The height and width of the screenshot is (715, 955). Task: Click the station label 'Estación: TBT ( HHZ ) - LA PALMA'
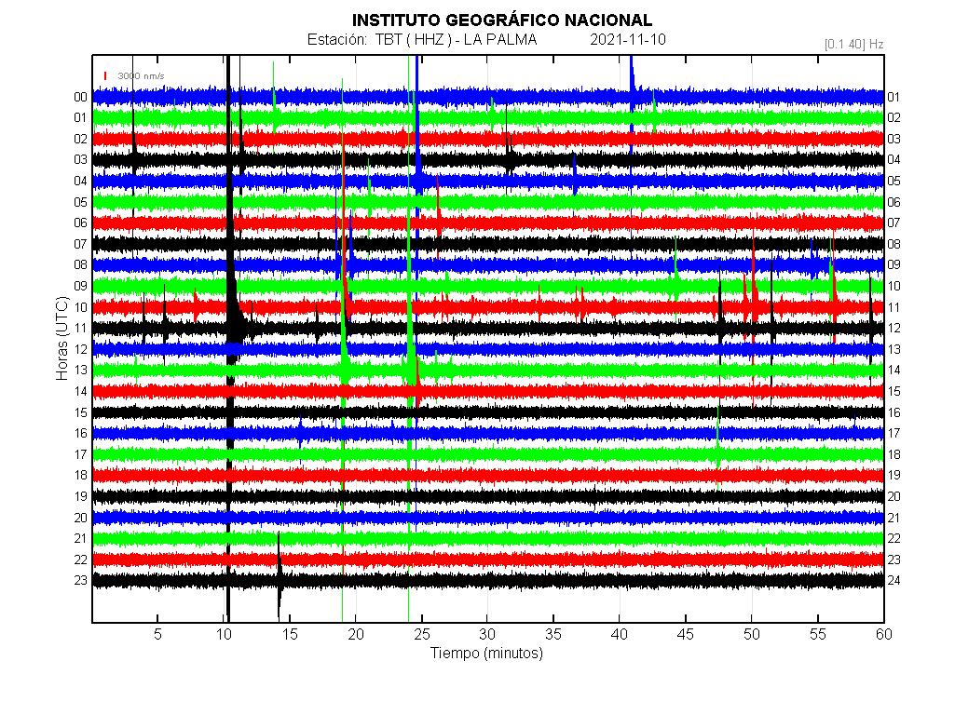422,40
